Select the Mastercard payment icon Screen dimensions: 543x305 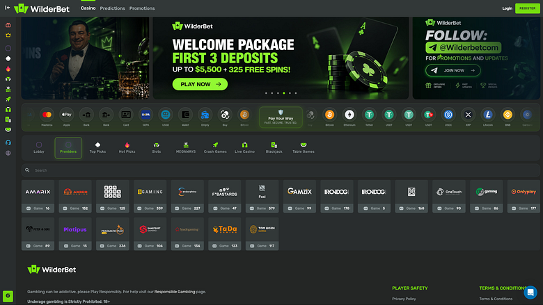coord(47,115)
